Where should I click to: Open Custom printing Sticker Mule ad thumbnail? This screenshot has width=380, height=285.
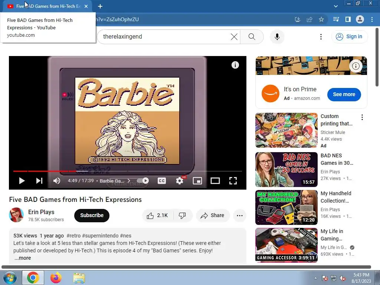click(x=286, y=130)
